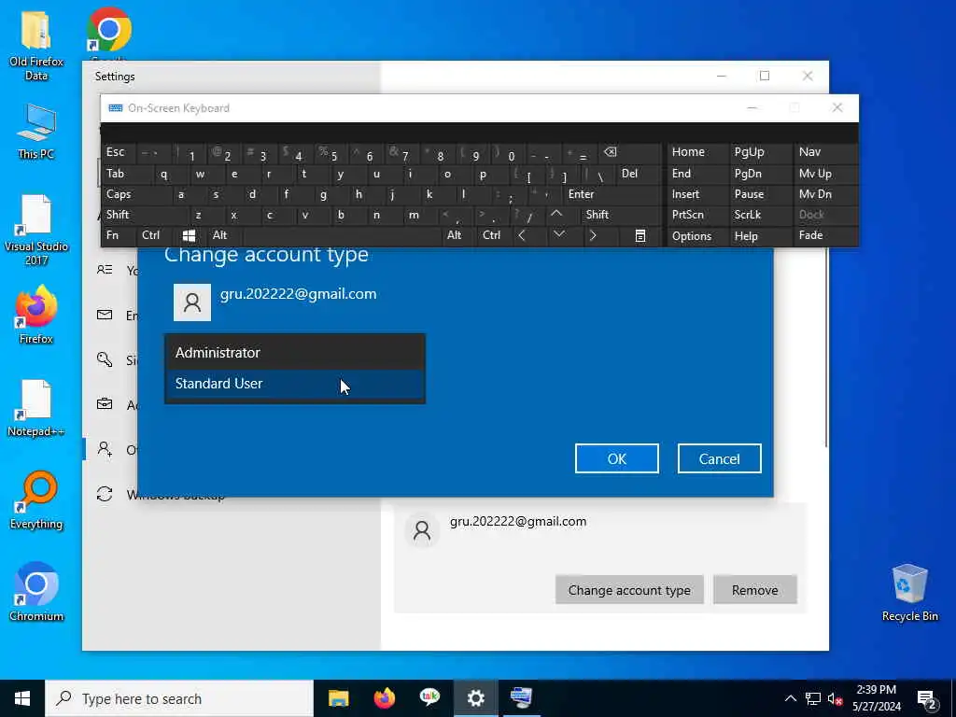
Task: Open Options on the On-Screen Keyboard
Action: click(696, 236)
